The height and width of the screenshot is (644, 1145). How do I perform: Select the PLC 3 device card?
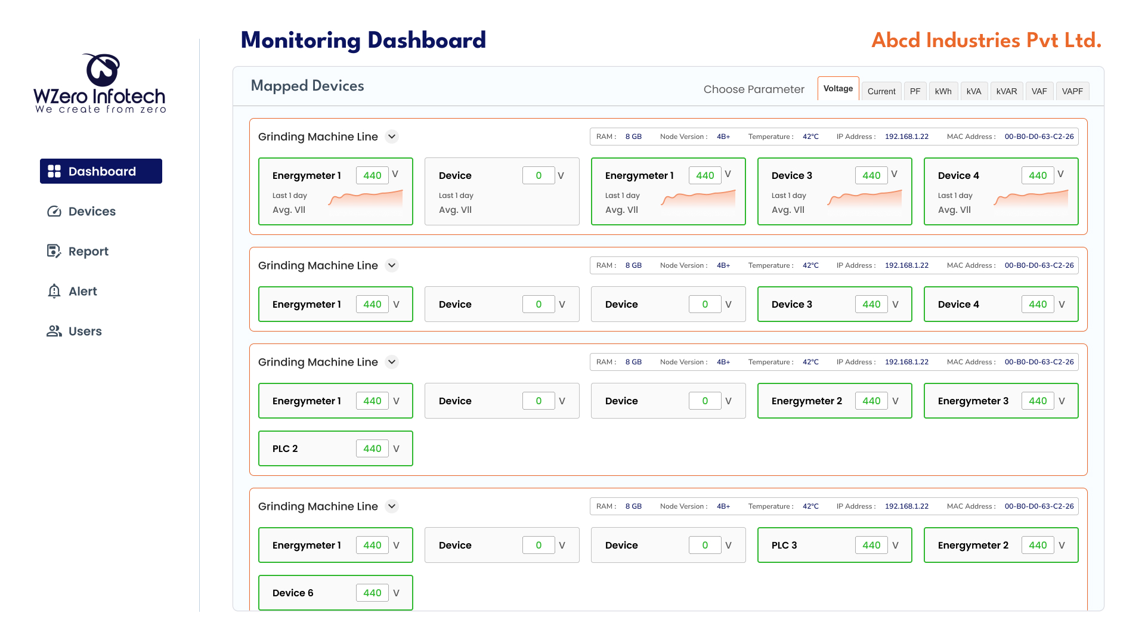[x=835, y=545]
